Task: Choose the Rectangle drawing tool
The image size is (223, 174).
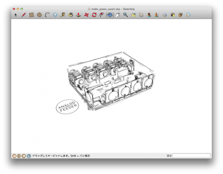Action: click(32, 15)
